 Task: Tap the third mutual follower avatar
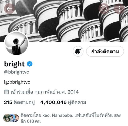click(16, 118)
